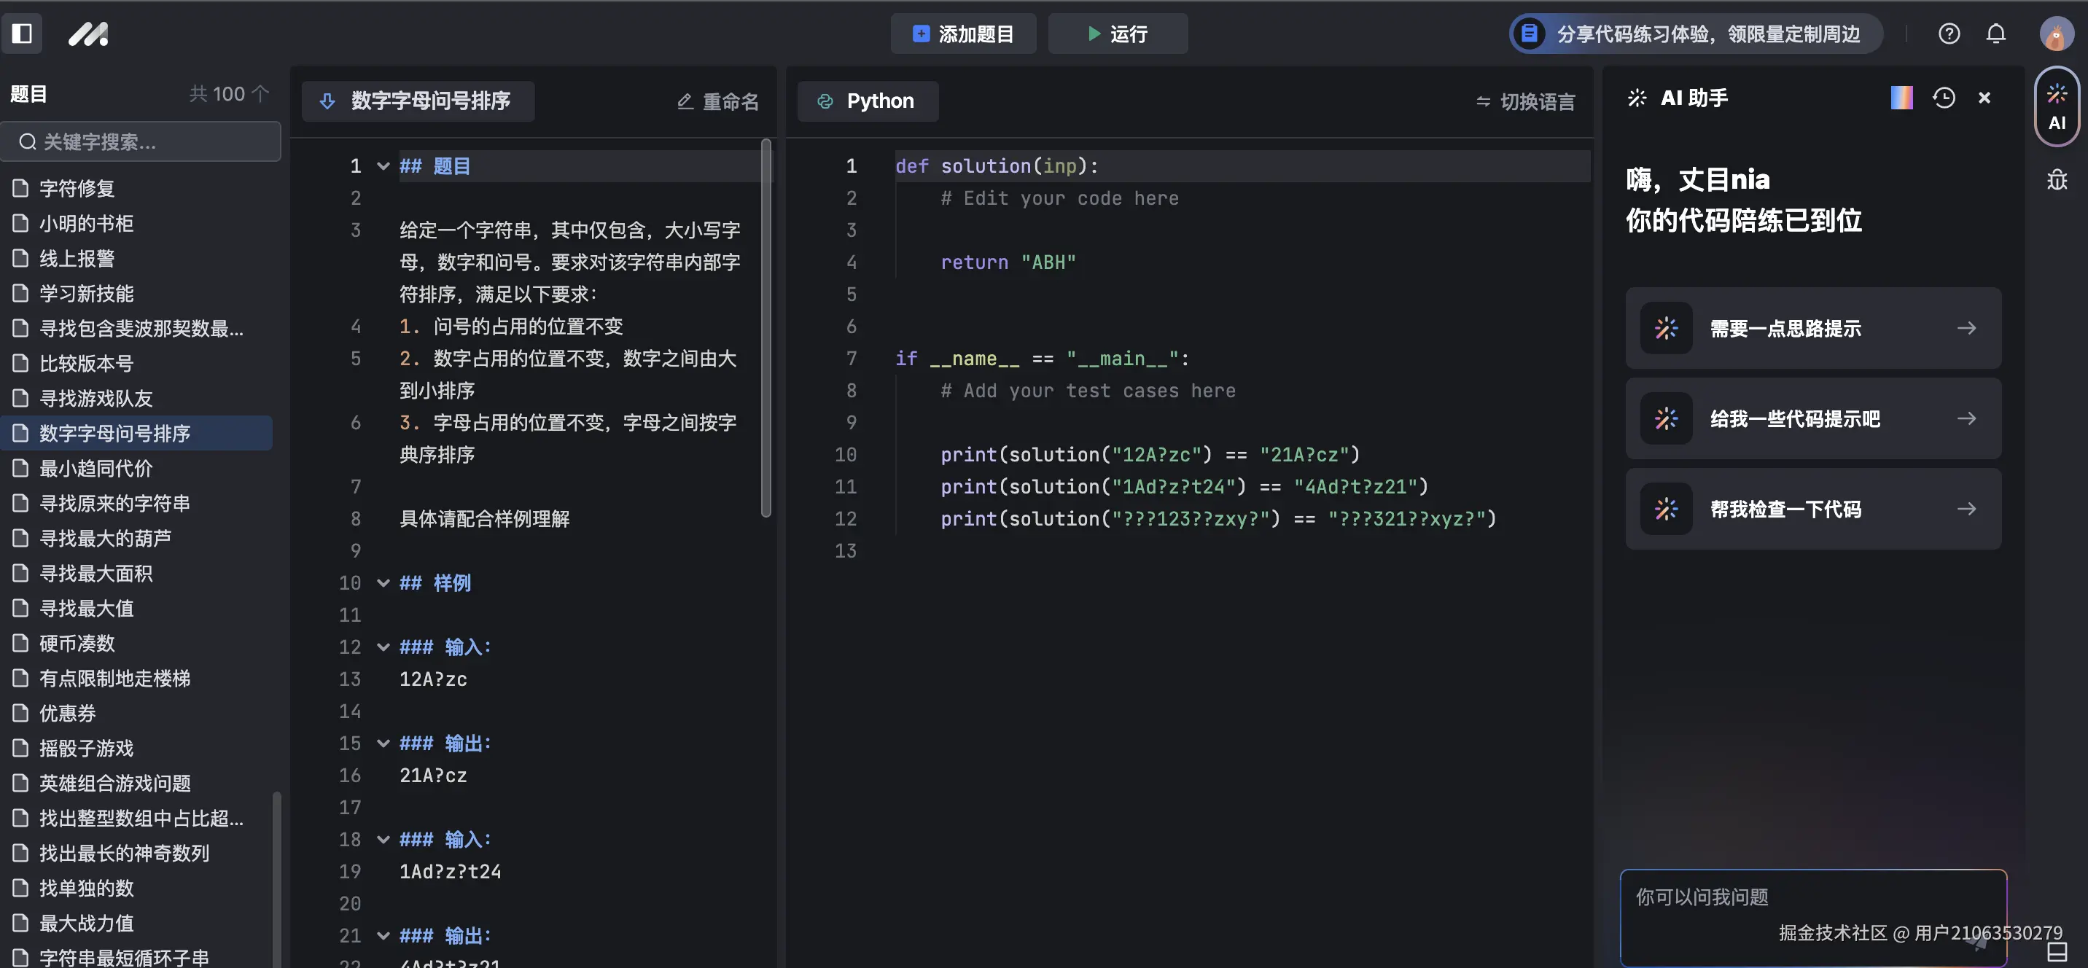Select the AI assistant pill on the right edge

[2057, 106]
